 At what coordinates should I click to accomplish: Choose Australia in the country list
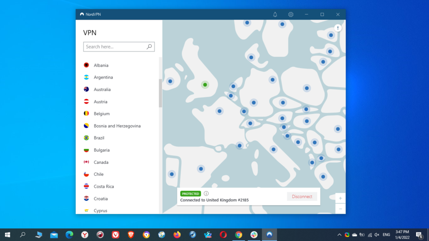(x=102, y=90)
